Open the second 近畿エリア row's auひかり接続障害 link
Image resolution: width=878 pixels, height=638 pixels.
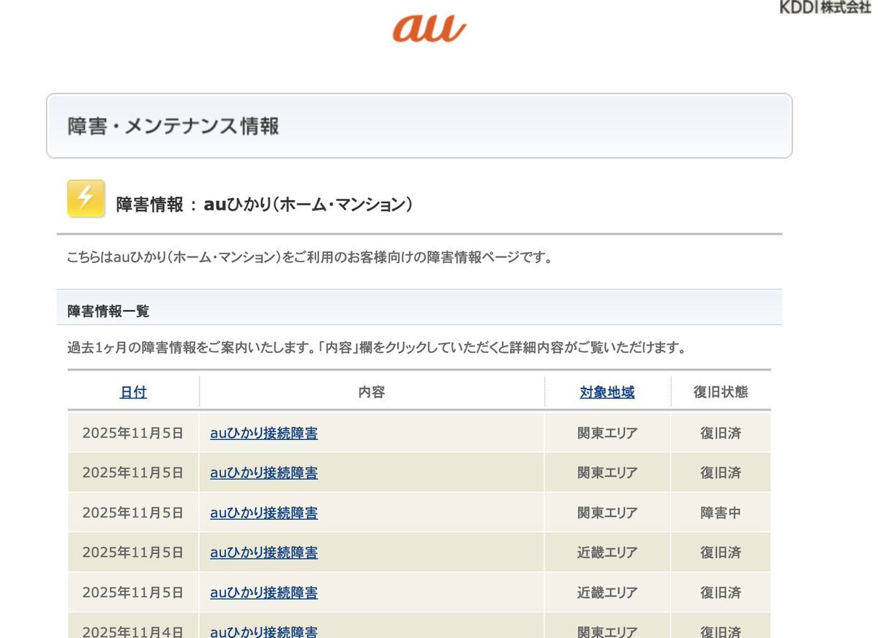pos(263,593)
